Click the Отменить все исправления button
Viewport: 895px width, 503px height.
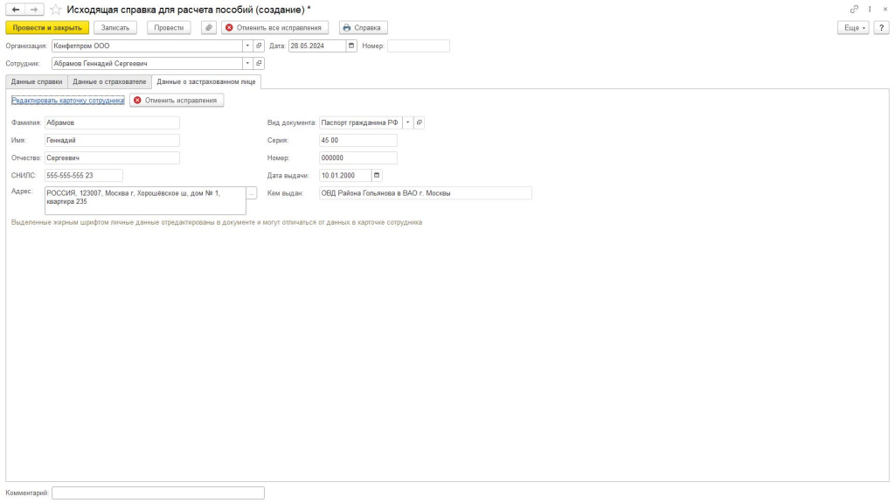pyautogui.click(x=274, y=27)
